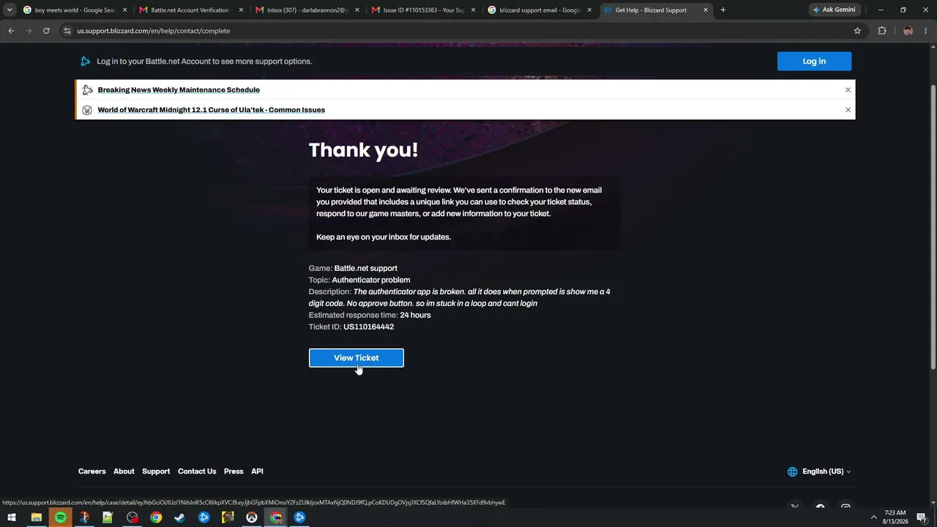Viewport: 937px width, 527px height.
Task: Dismiss the Breaking News Weekly Maintenance notice
Action: point(848,90)
